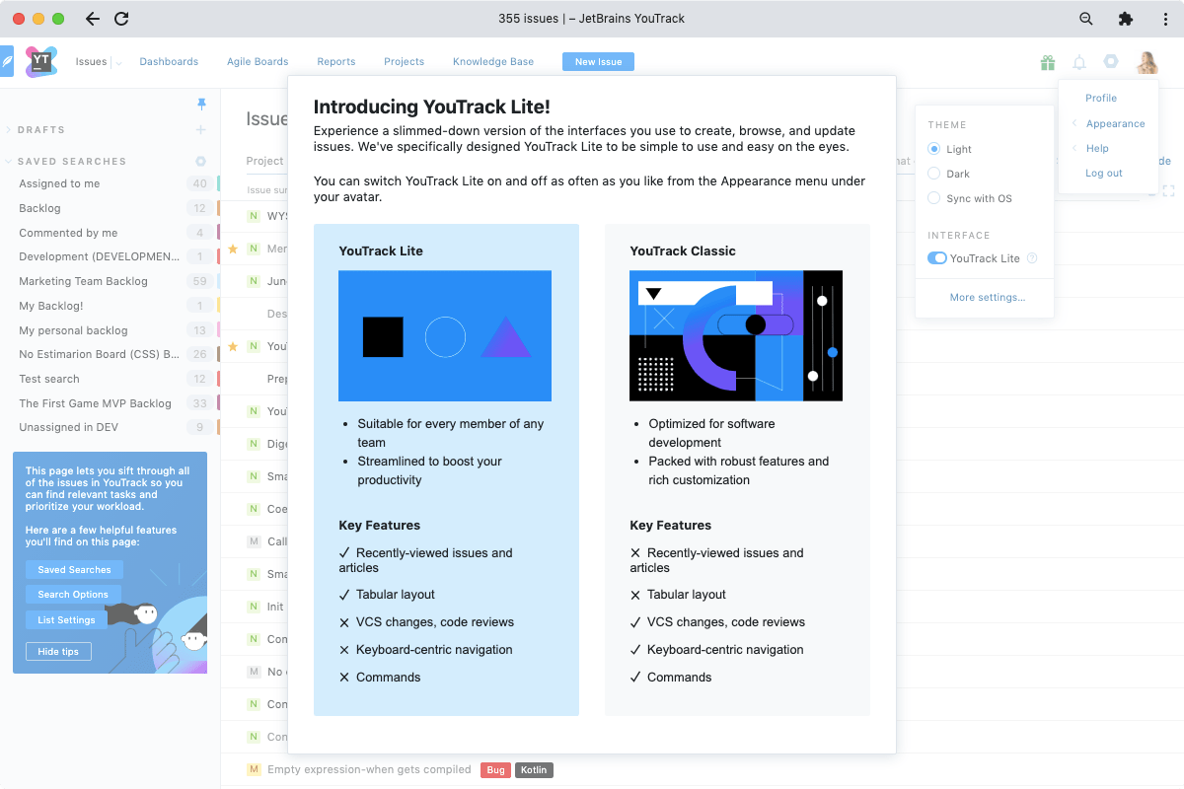The height and width of the screenshot is (789, 1184).
Task: Toggle full-screen view of the issues list
Action: (x=1169, y=190)
